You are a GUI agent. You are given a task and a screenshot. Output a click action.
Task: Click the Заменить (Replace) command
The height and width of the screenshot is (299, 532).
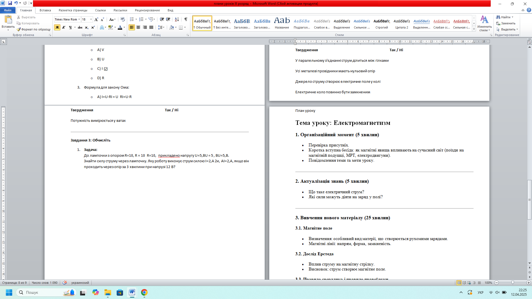tap(506, 23)
